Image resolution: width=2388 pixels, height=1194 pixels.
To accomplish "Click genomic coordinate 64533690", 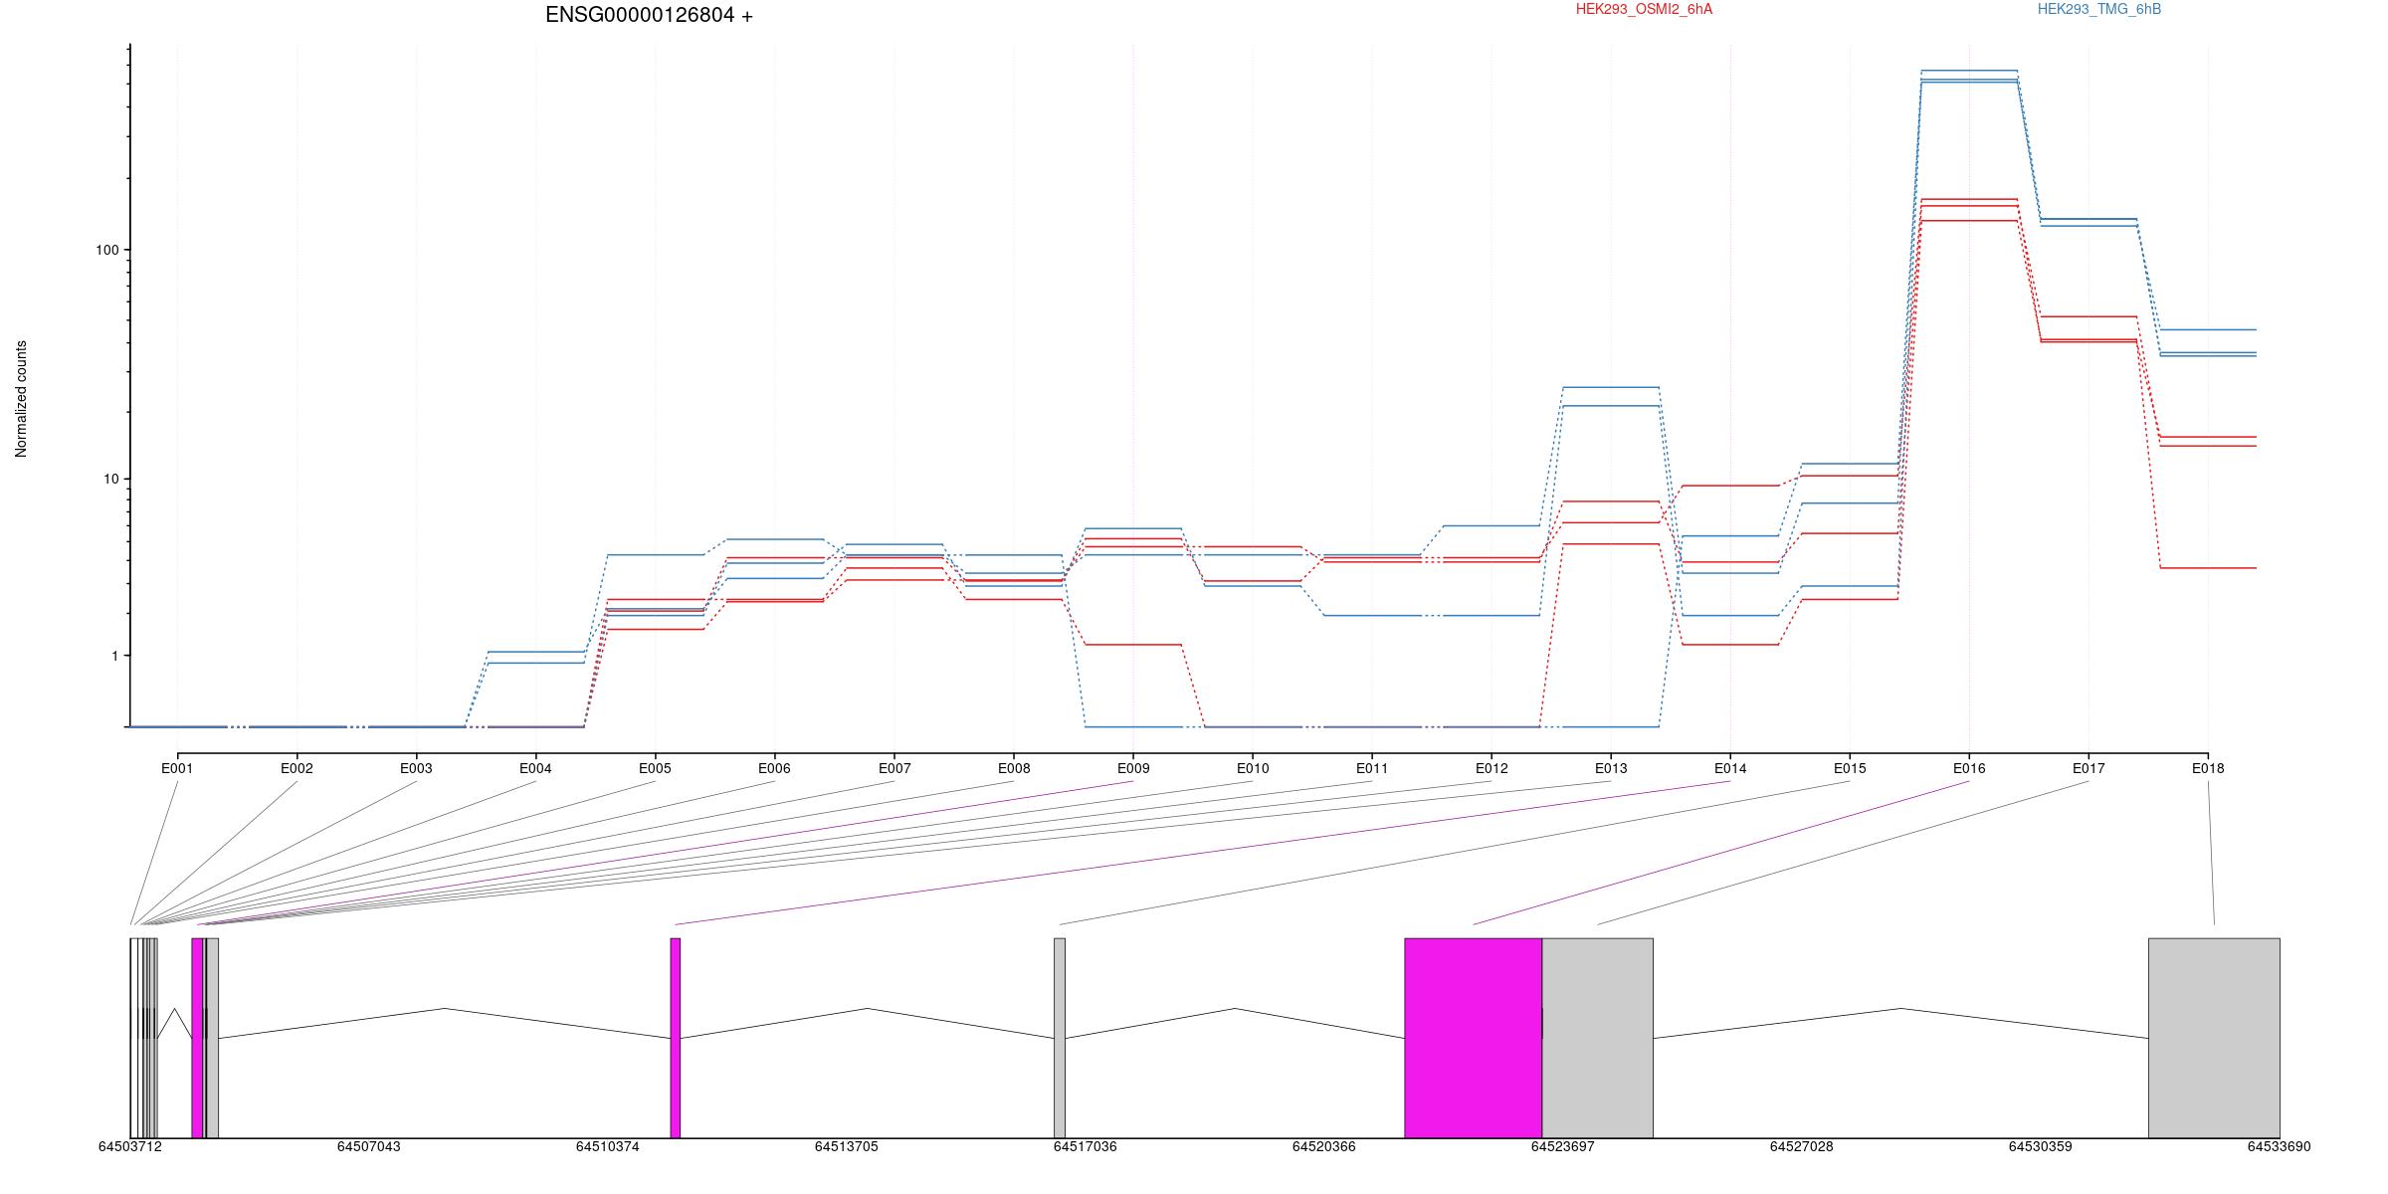I will pos(2280,1146).
